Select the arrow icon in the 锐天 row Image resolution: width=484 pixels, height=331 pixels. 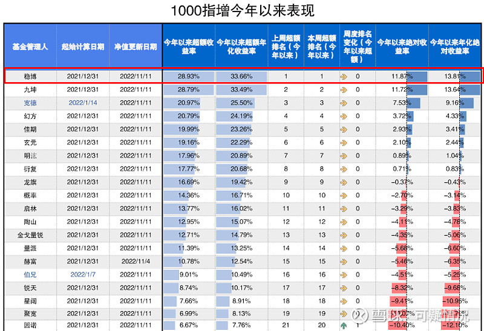(x=344, y=288)
